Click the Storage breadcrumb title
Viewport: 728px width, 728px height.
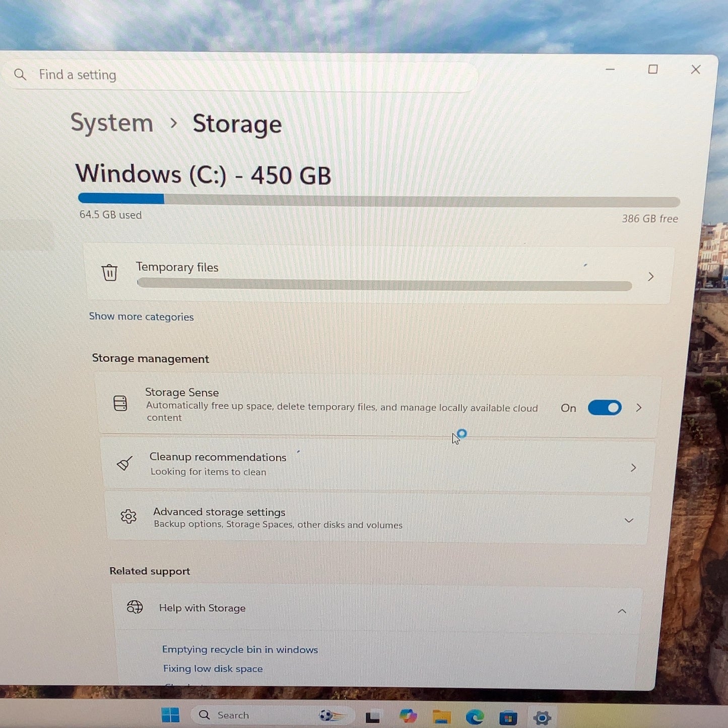click(237, 124)
